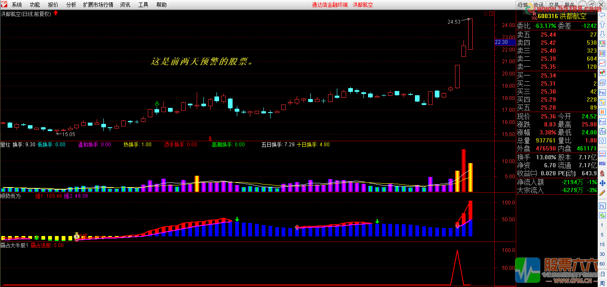Click the 十日换手: 4.80 label
Viewport: 607px width, 287px height.
click(313, 145)
